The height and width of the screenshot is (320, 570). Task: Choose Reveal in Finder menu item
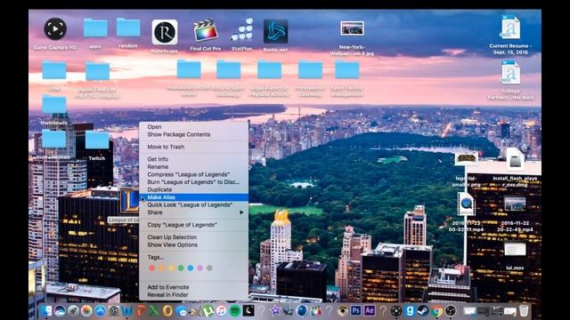click(x=194, y=294)
